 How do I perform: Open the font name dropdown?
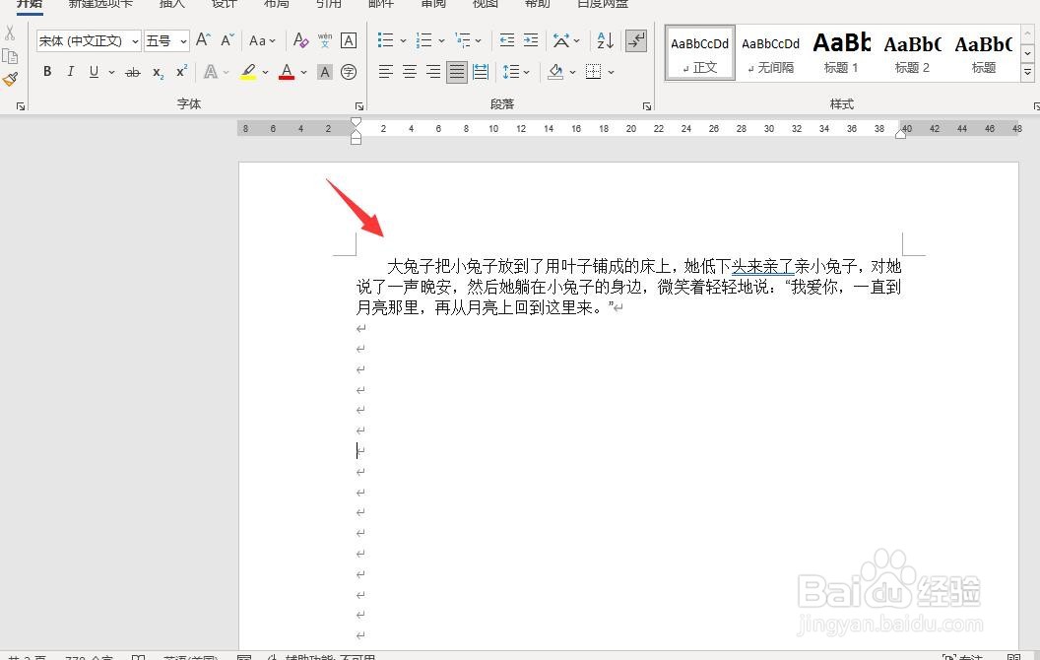coord(135,40)
